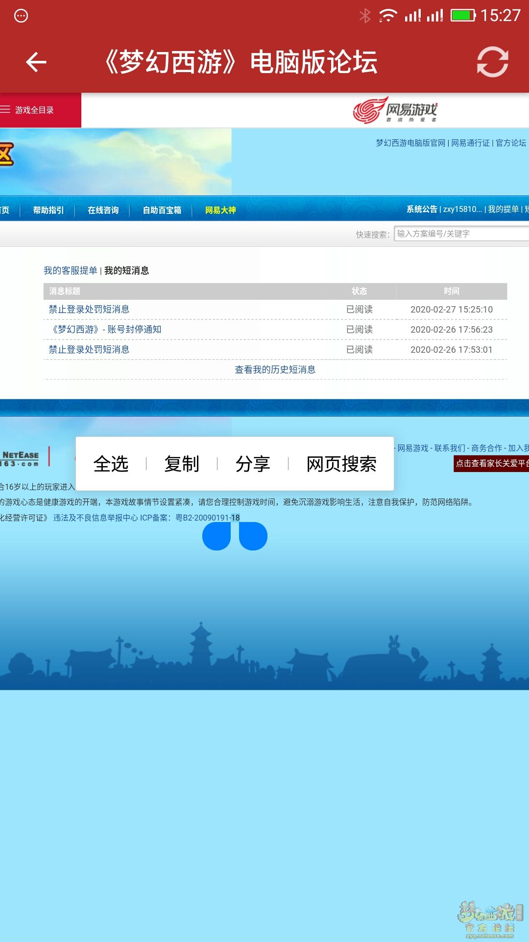Viewport: 529px width, 942px height.
Task: Click timestamp 2020-02-26 17:56:23
Action: (452, 330)
